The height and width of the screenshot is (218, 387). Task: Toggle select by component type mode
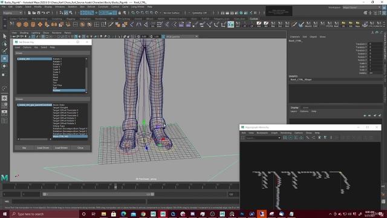click(71, 13)
